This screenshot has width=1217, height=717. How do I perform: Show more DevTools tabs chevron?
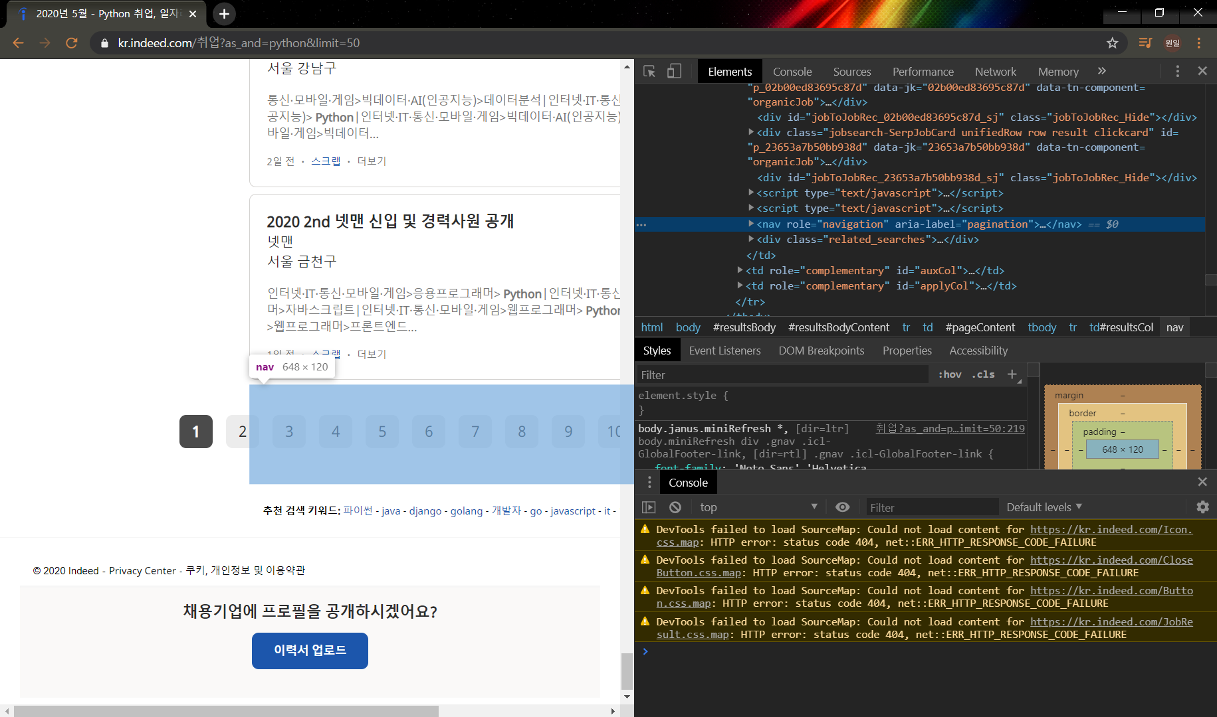(x=1101, y=71)
